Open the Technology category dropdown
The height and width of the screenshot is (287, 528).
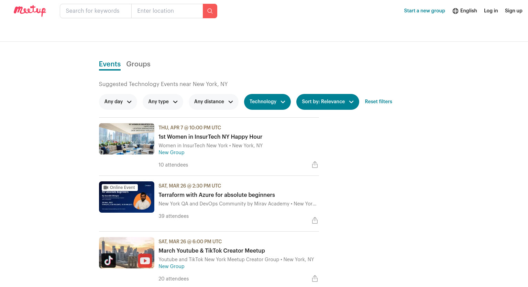[x=267, y=102]
